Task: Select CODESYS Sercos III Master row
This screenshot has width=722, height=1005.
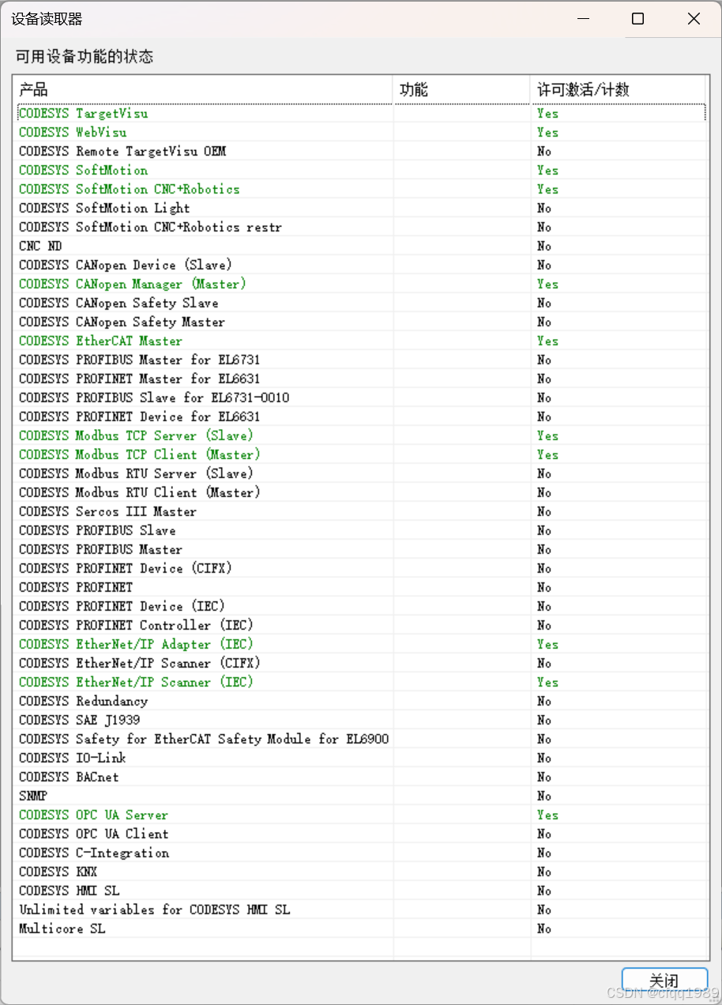Action: point(361,511)
